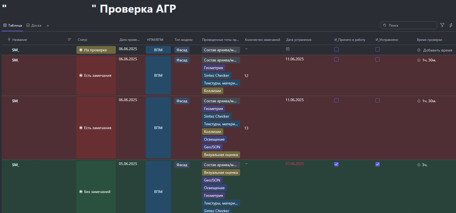Add a new view with plus icon
Viewport: 456px width, 213px height.
tap(48, 26)
